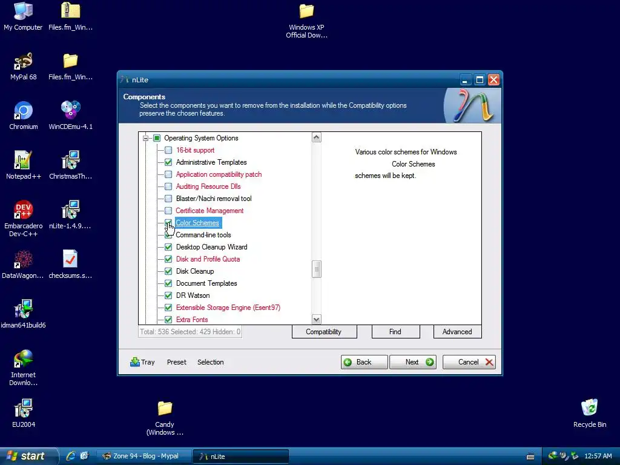Open the Selection menu

pyautogui.click(x=210, y=362)
